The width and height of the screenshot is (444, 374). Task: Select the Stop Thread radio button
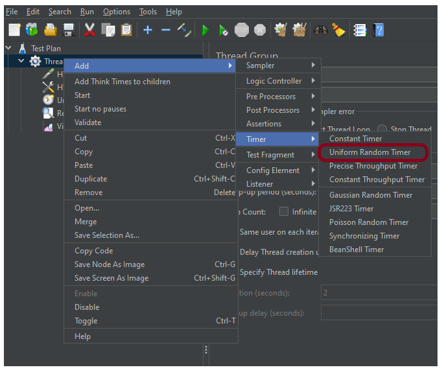[382, 129]
